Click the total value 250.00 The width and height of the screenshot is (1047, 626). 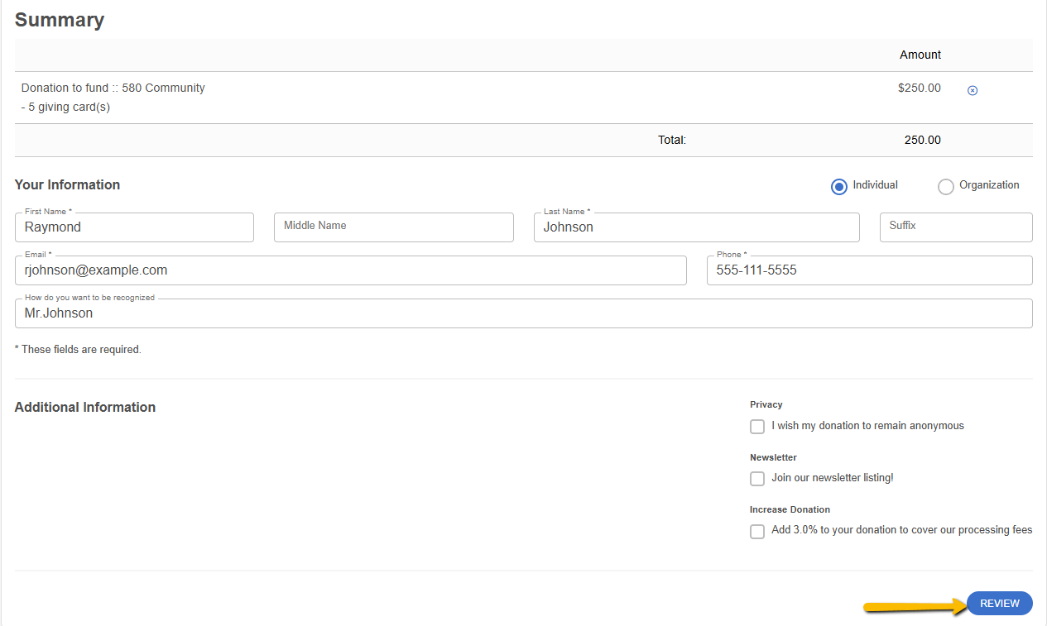coord(923,140)
